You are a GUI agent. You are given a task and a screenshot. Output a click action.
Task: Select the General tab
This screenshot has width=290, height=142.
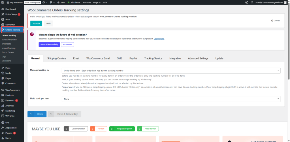coord(35,58)
